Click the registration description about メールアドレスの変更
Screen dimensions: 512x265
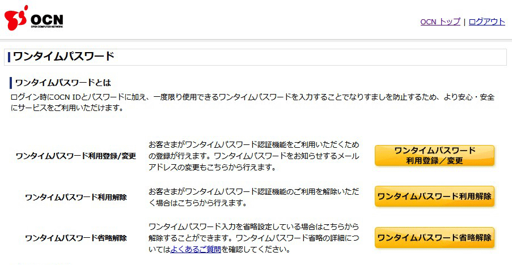[253, 156]
